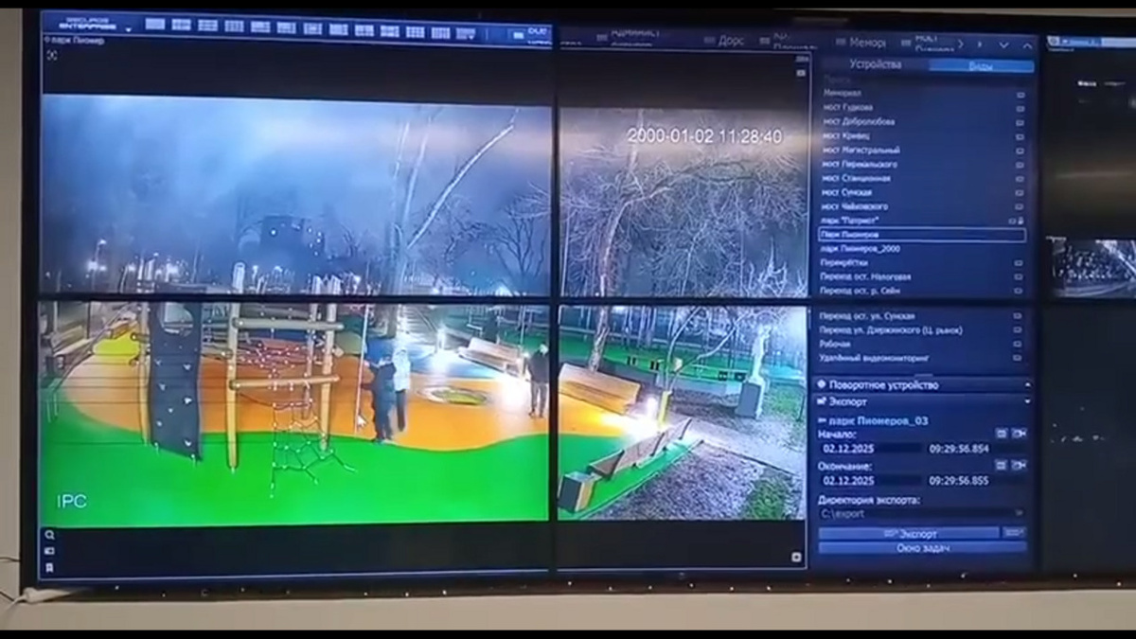The height and width of the screenshot is (639, 1136).
Task: Click small options button beside Экспорт
Action: point(1015,534)
